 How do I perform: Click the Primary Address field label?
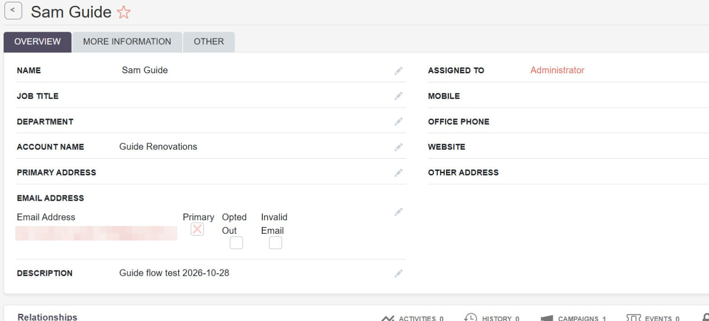(x=57, y=172)
